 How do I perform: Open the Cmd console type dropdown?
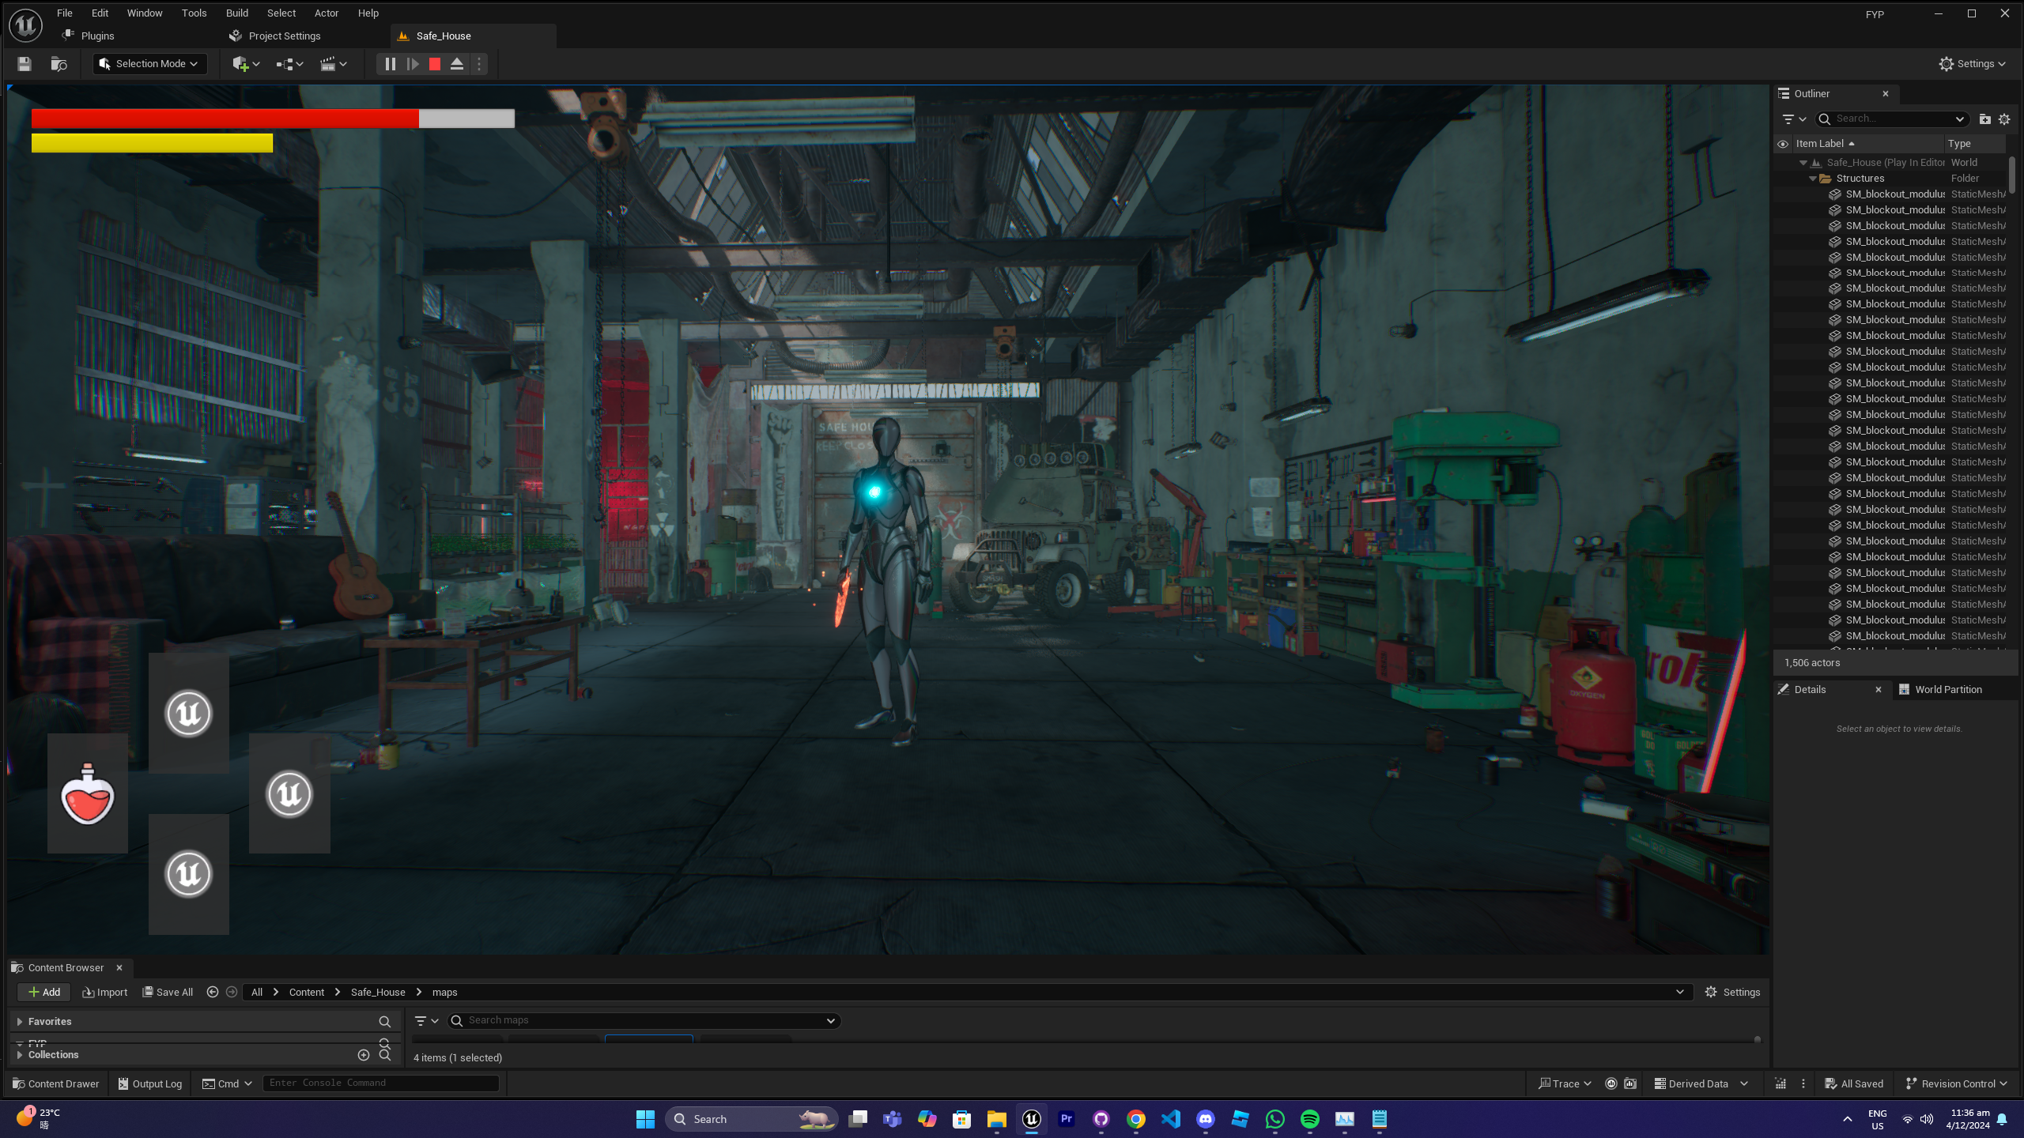pos(228,1083)
